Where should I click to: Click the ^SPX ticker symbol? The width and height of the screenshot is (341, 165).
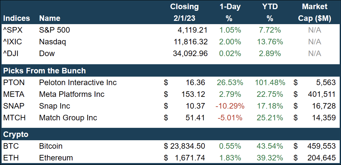click(x=12, y=30)
